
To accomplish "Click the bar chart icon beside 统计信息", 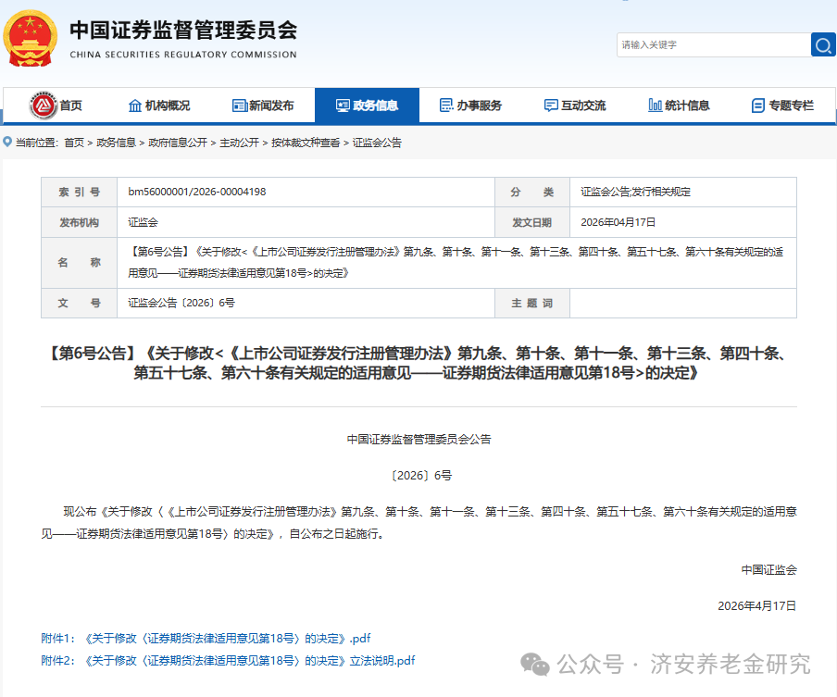I will [x=655, y=106].
